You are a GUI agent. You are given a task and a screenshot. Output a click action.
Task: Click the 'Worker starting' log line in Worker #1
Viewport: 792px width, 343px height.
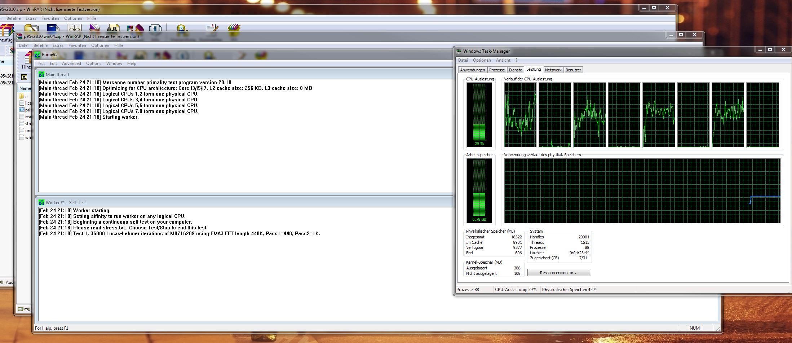point(74,211)
